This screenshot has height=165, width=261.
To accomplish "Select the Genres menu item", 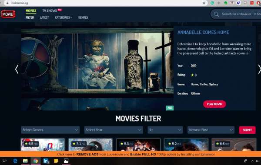I will tap(83, 17).
